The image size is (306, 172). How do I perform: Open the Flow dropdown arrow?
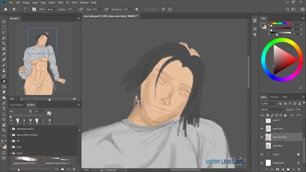[101, 10]
